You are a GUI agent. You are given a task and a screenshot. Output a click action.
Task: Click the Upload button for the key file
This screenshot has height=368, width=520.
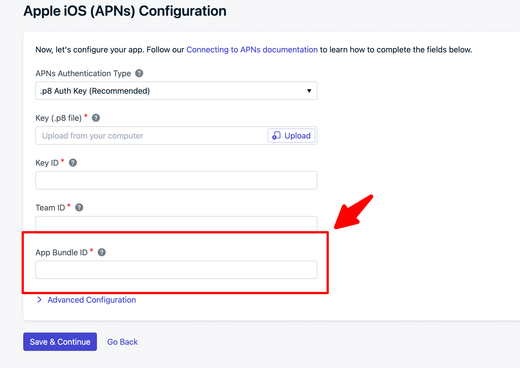291,136
